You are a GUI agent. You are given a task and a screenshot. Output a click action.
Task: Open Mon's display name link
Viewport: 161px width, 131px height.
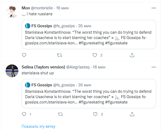[26, 8]
